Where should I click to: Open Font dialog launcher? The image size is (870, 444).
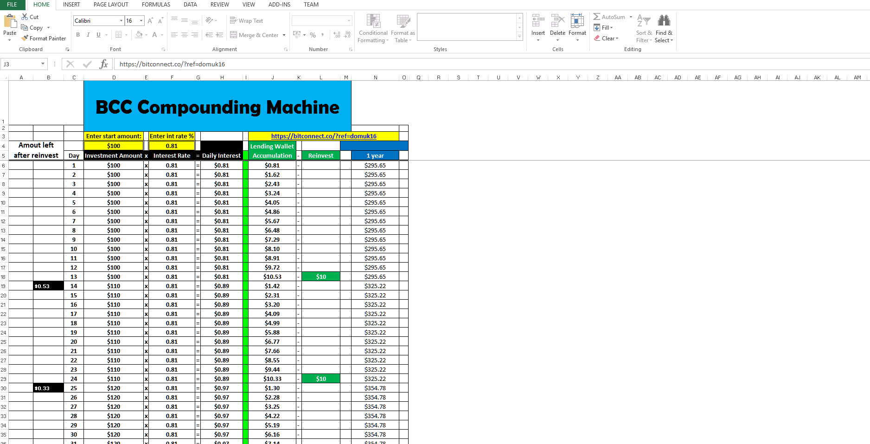pyautogui.click(x=163, y=49)
